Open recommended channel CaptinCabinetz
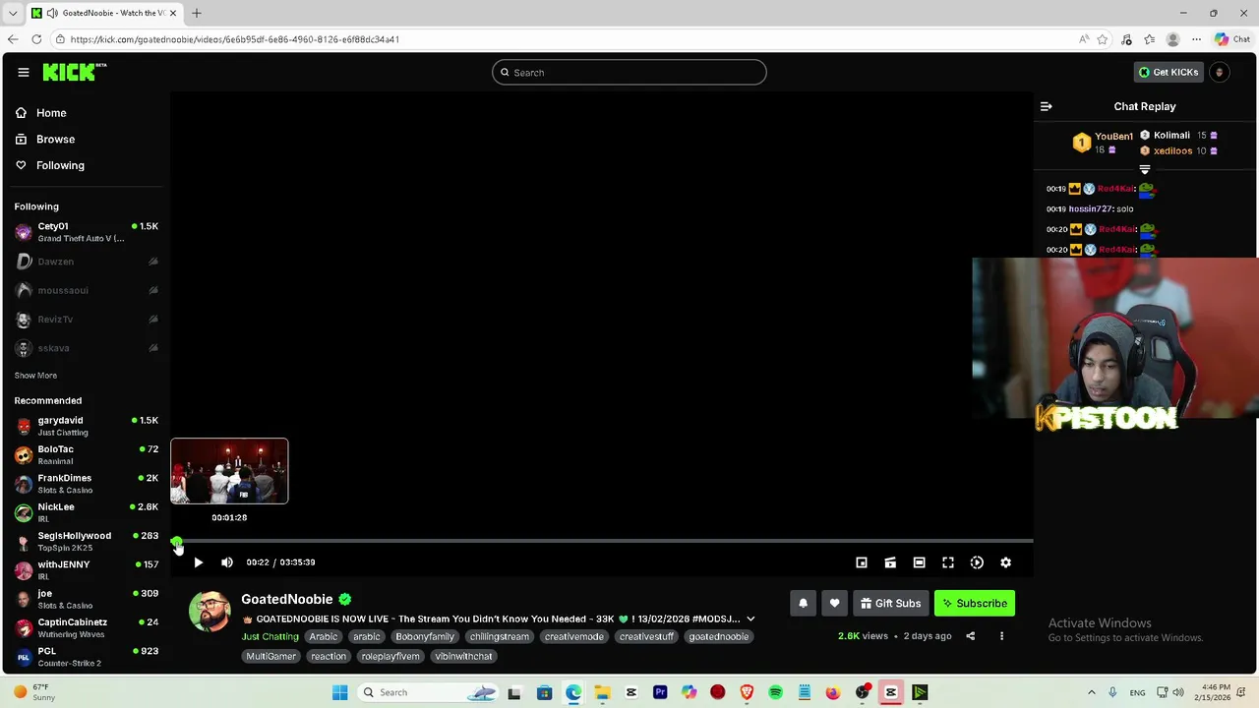This screenshot has width=1259, height=708. [87, 627]
